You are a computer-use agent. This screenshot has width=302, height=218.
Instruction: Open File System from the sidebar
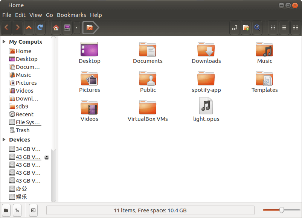pos(27,122)
